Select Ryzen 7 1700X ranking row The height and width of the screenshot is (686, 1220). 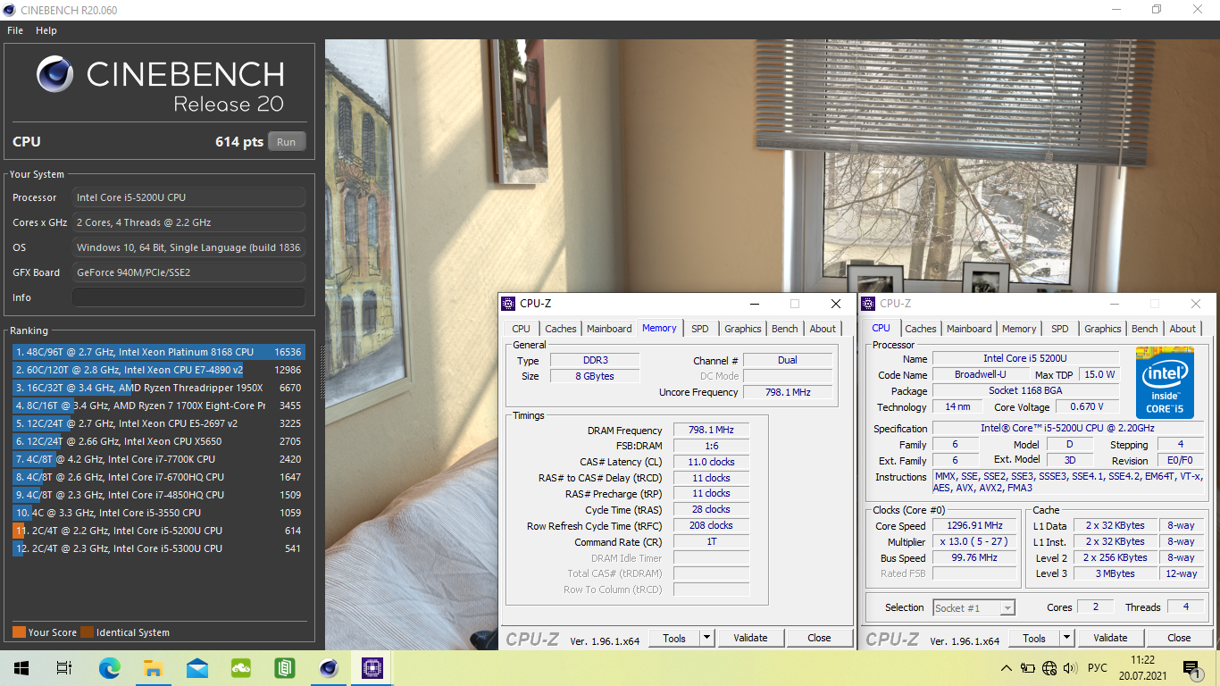[159, 406]
